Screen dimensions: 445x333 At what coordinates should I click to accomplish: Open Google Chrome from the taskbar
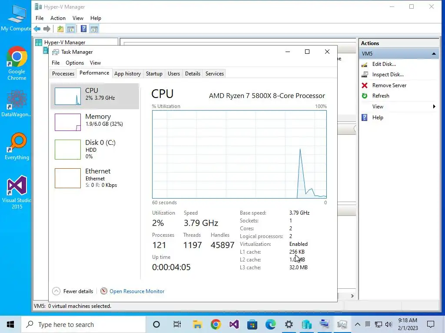click(216, 324)
